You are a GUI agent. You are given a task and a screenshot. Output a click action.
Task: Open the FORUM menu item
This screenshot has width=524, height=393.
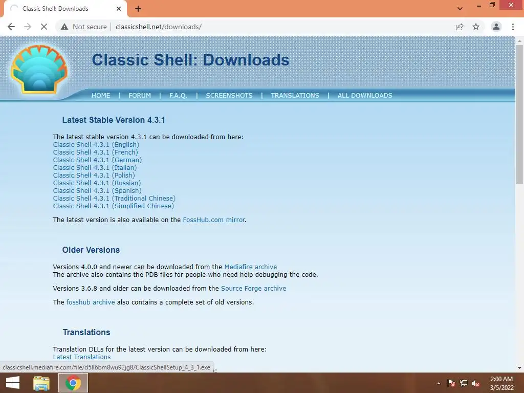click(140, 96)
